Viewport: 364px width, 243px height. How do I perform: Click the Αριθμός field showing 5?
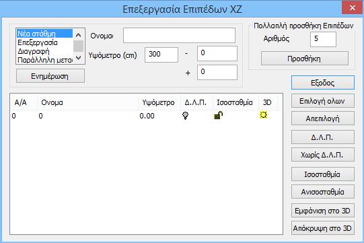pos(323,39)
